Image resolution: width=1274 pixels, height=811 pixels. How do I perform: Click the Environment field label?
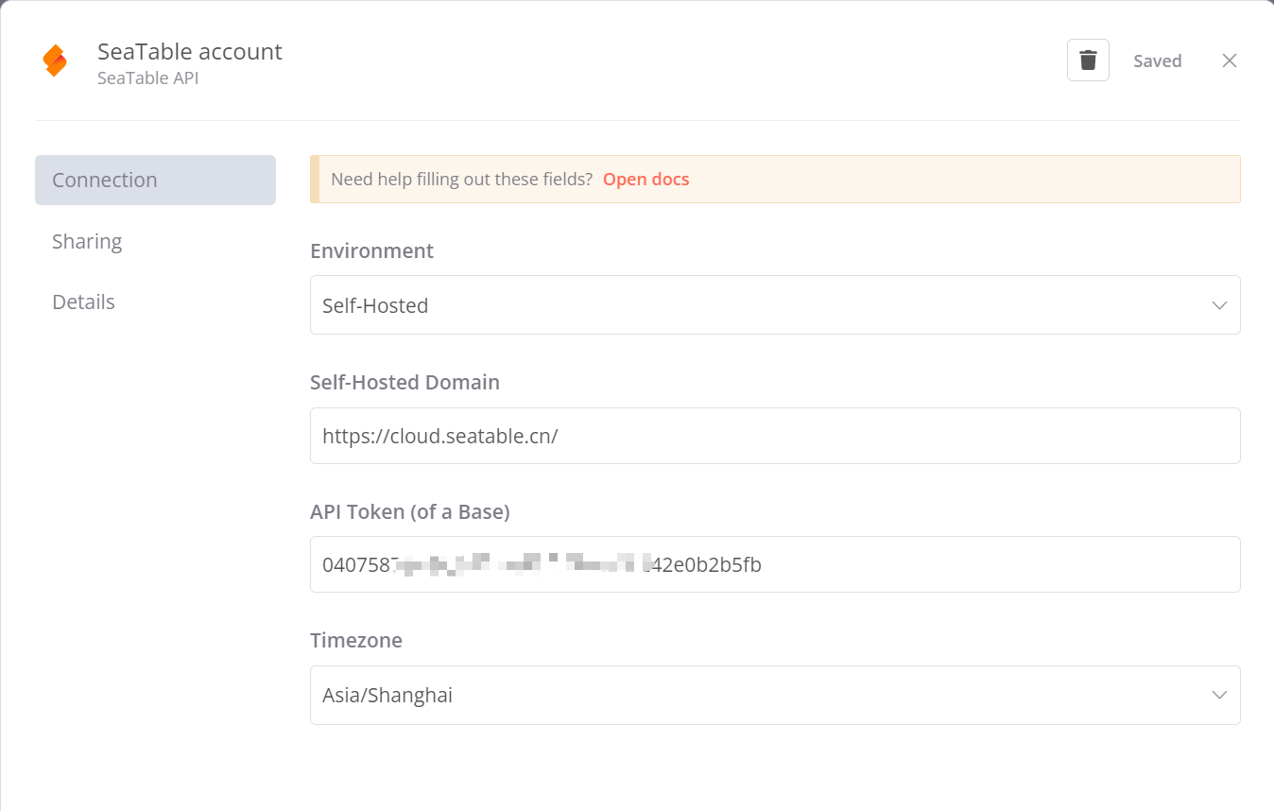point(371,250)
